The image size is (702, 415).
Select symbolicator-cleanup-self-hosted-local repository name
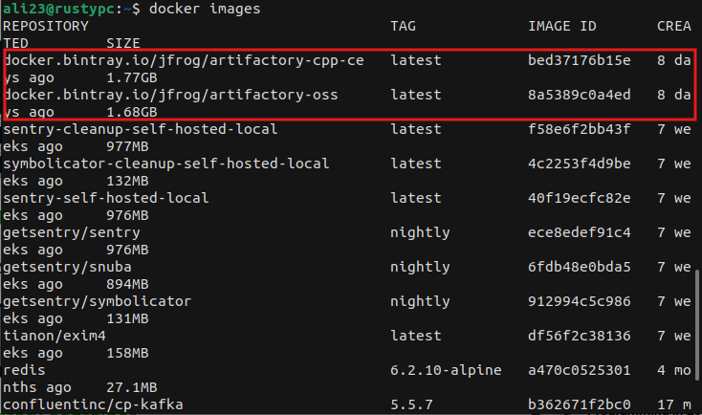click(x=166, y=164)
